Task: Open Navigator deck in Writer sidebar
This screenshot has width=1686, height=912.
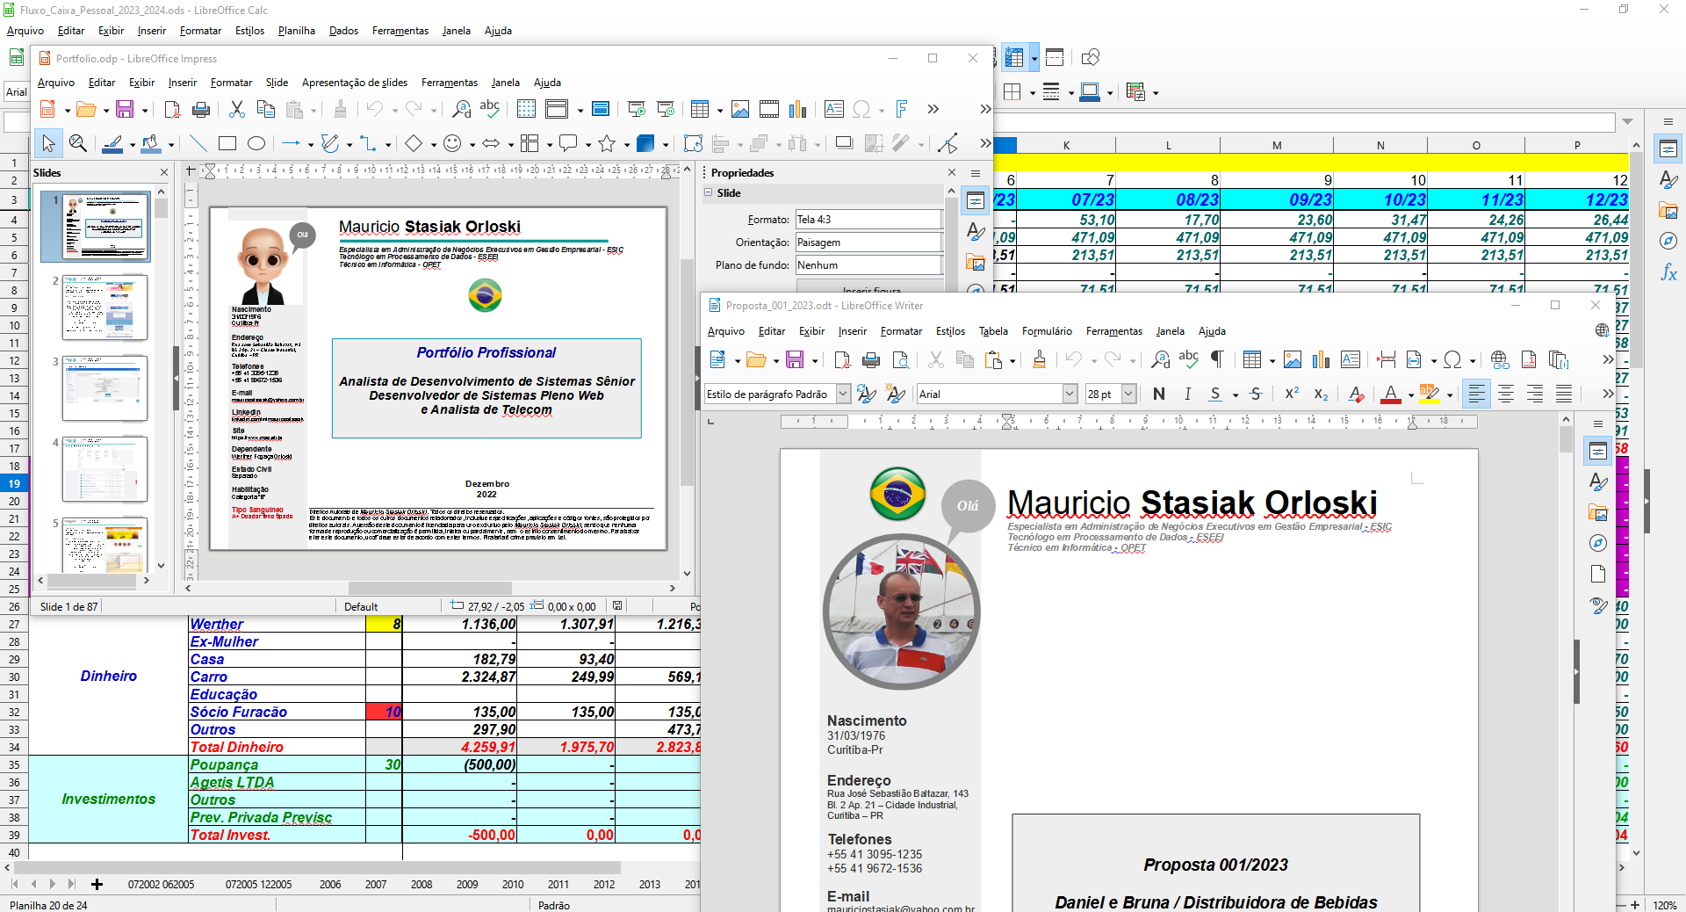Action: (1598, 543)
